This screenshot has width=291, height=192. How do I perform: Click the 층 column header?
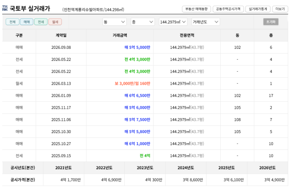click(x=271, y=35)
